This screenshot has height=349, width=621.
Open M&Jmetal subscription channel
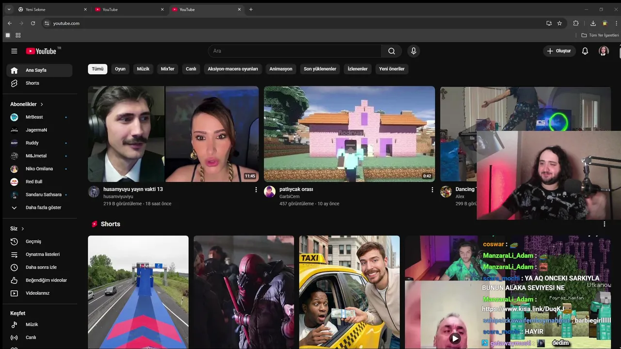[39, 156]
